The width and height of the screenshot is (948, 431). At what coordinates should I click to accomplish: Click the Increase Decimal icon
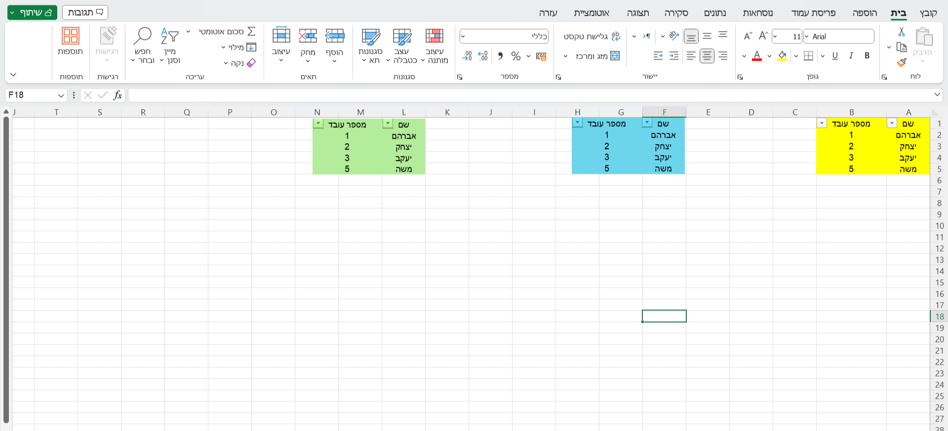pos(483,56)
